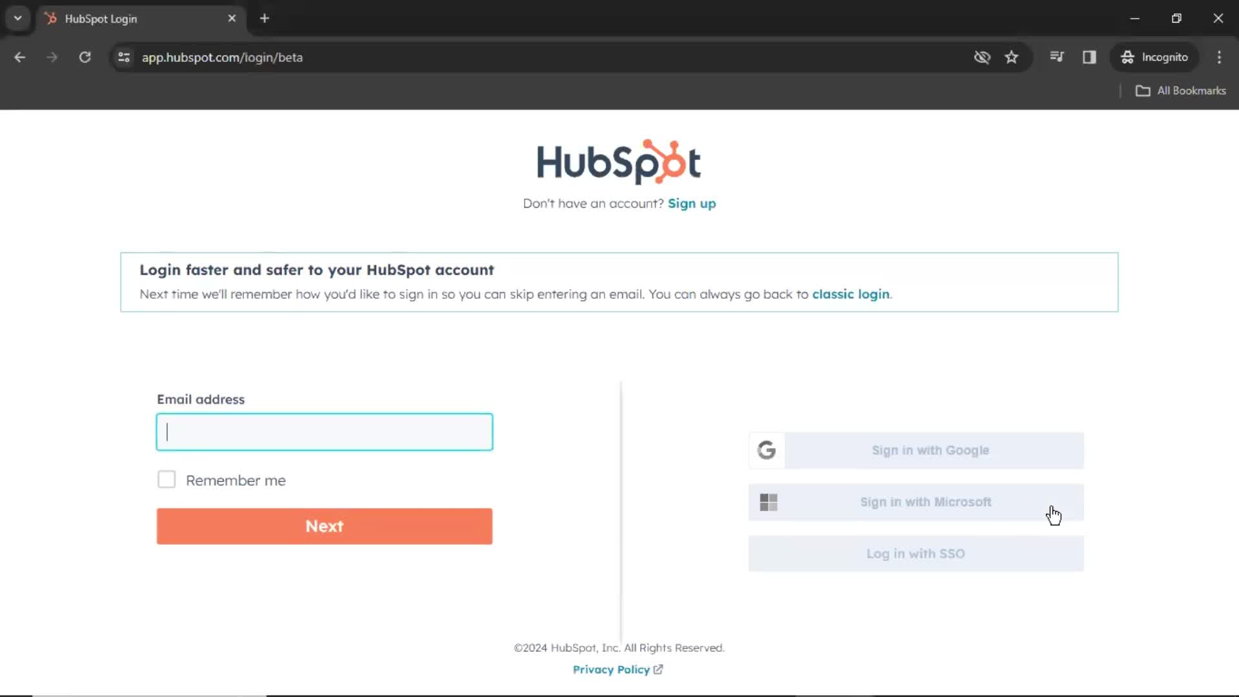1239x697 pixels.
Task: Toggle the Remember me checkbox
Action: pyautogui.click(x=166, y=480)
